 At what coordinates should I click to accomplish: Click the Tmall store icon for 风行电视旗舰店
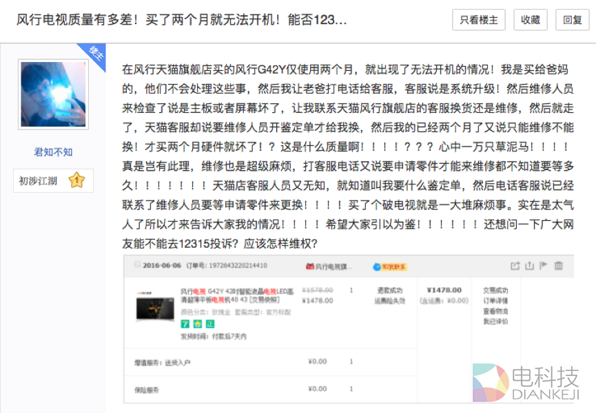pyautogui.click(x=310, y=266)
